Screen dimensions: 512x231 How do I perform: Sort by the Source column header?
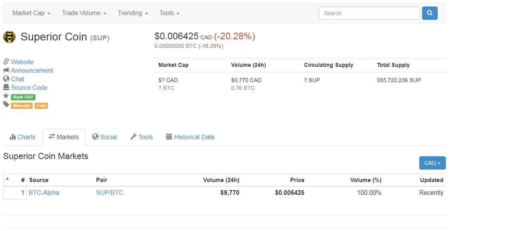point(39,180)
